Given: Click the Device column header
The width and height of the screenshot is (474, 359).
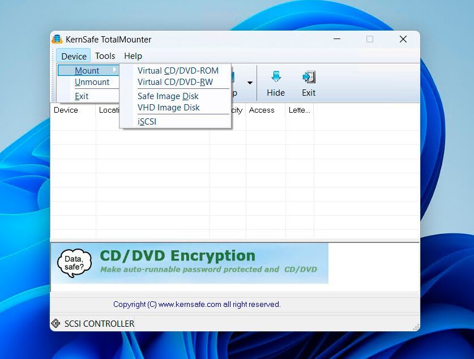Looking at the screenshot, I should [x=66, y=110].
